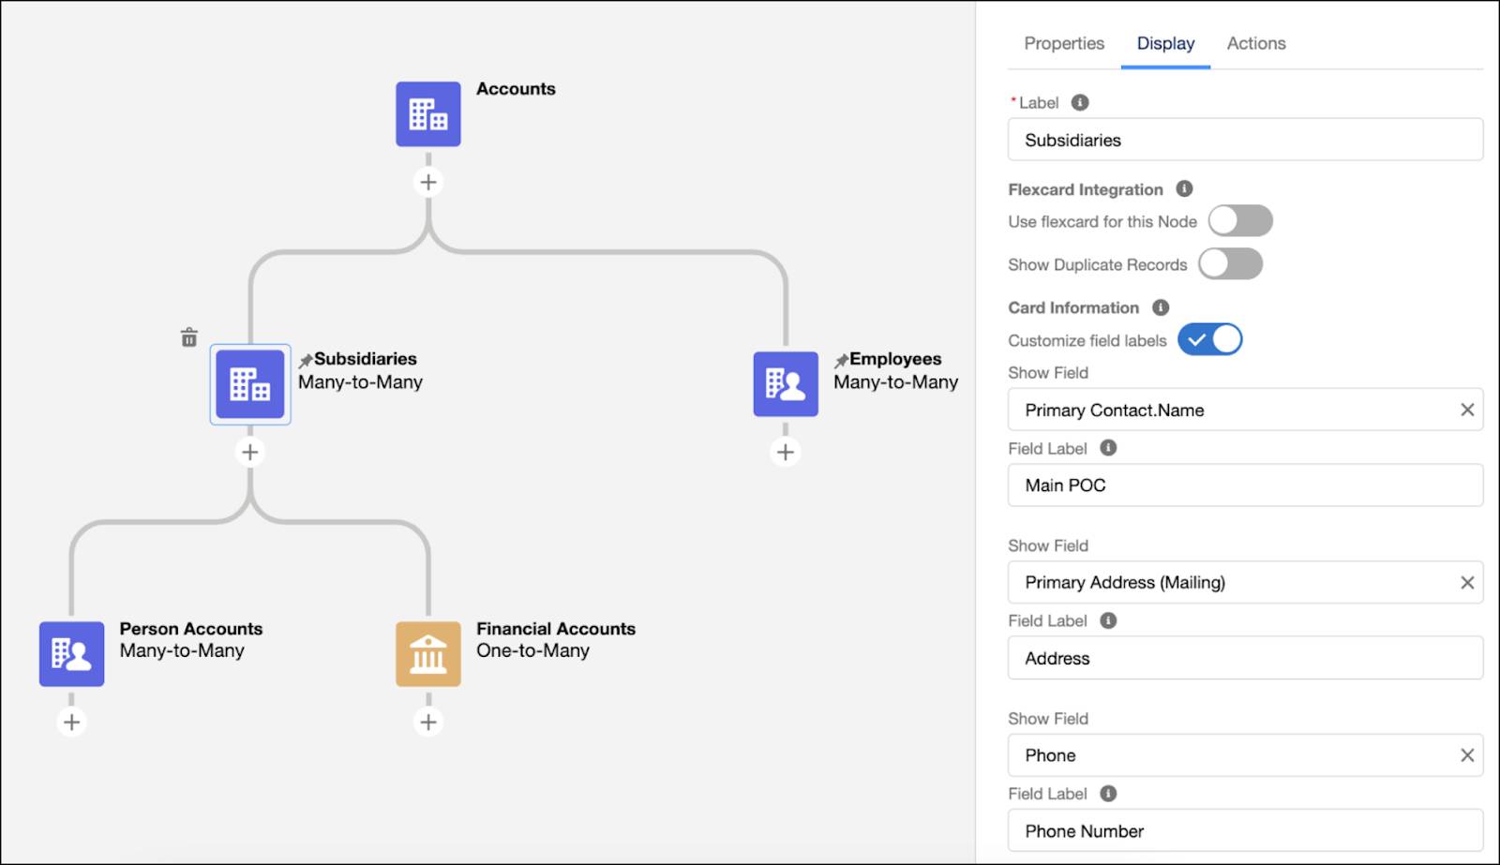This screenshot has width=1500, height=865.
Task: Add child node under Employees
Action: tap(786, 452)
